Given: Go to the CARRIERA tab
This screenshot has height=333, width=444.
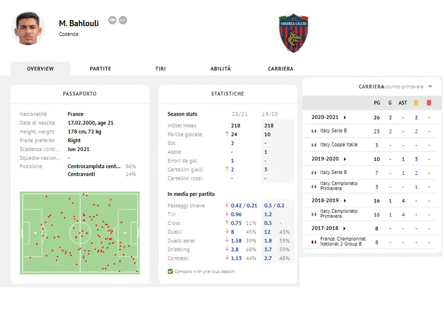Looking at the screenshot, I should 280,69.
